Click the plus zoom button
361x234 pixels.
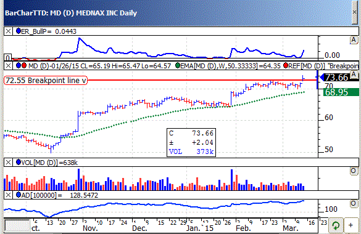point(351,225)
